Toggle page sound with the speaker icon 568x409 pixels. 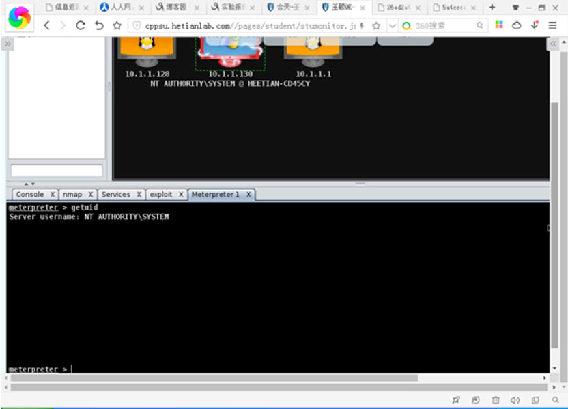pos(515,400)
